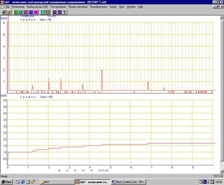Open file with the folder icon

pyautogui.click(x=9, y=12)
